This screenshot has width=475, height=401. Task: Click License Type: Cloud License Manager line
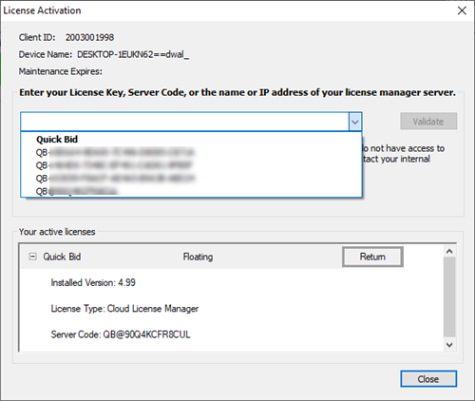click(124, 309)
